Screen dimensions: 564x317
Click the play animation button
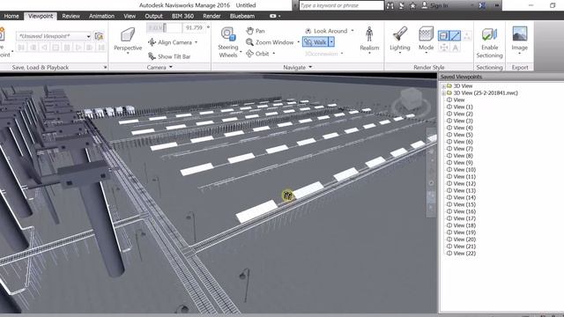(78, 48)
